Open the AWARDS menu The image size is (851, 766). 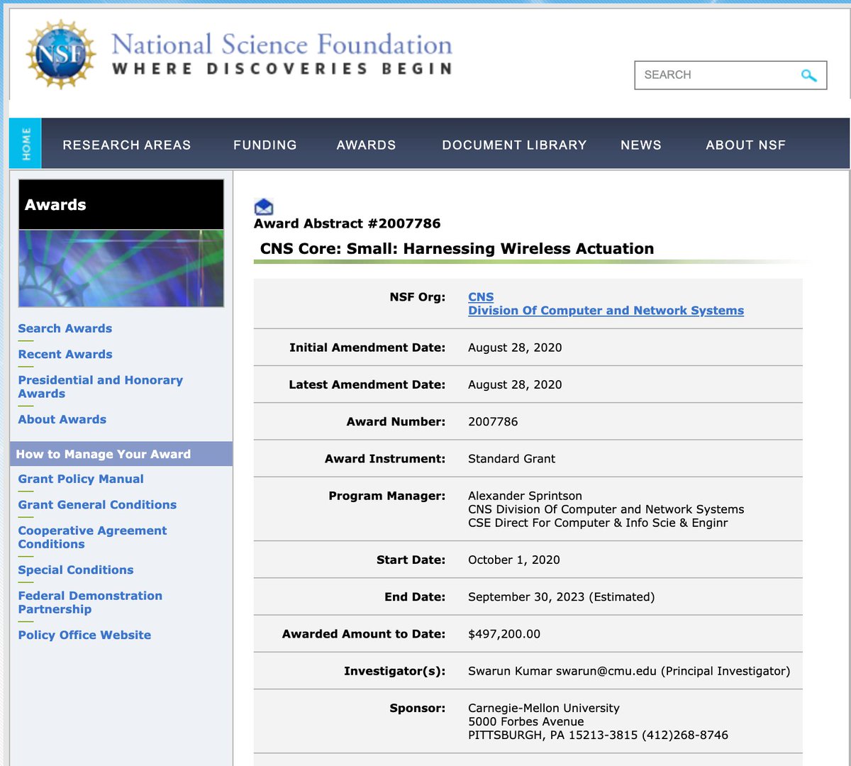point(366,145)
